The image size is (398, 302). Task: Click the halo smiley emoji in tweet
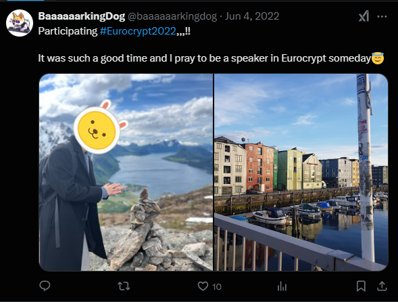coord(378,58)
